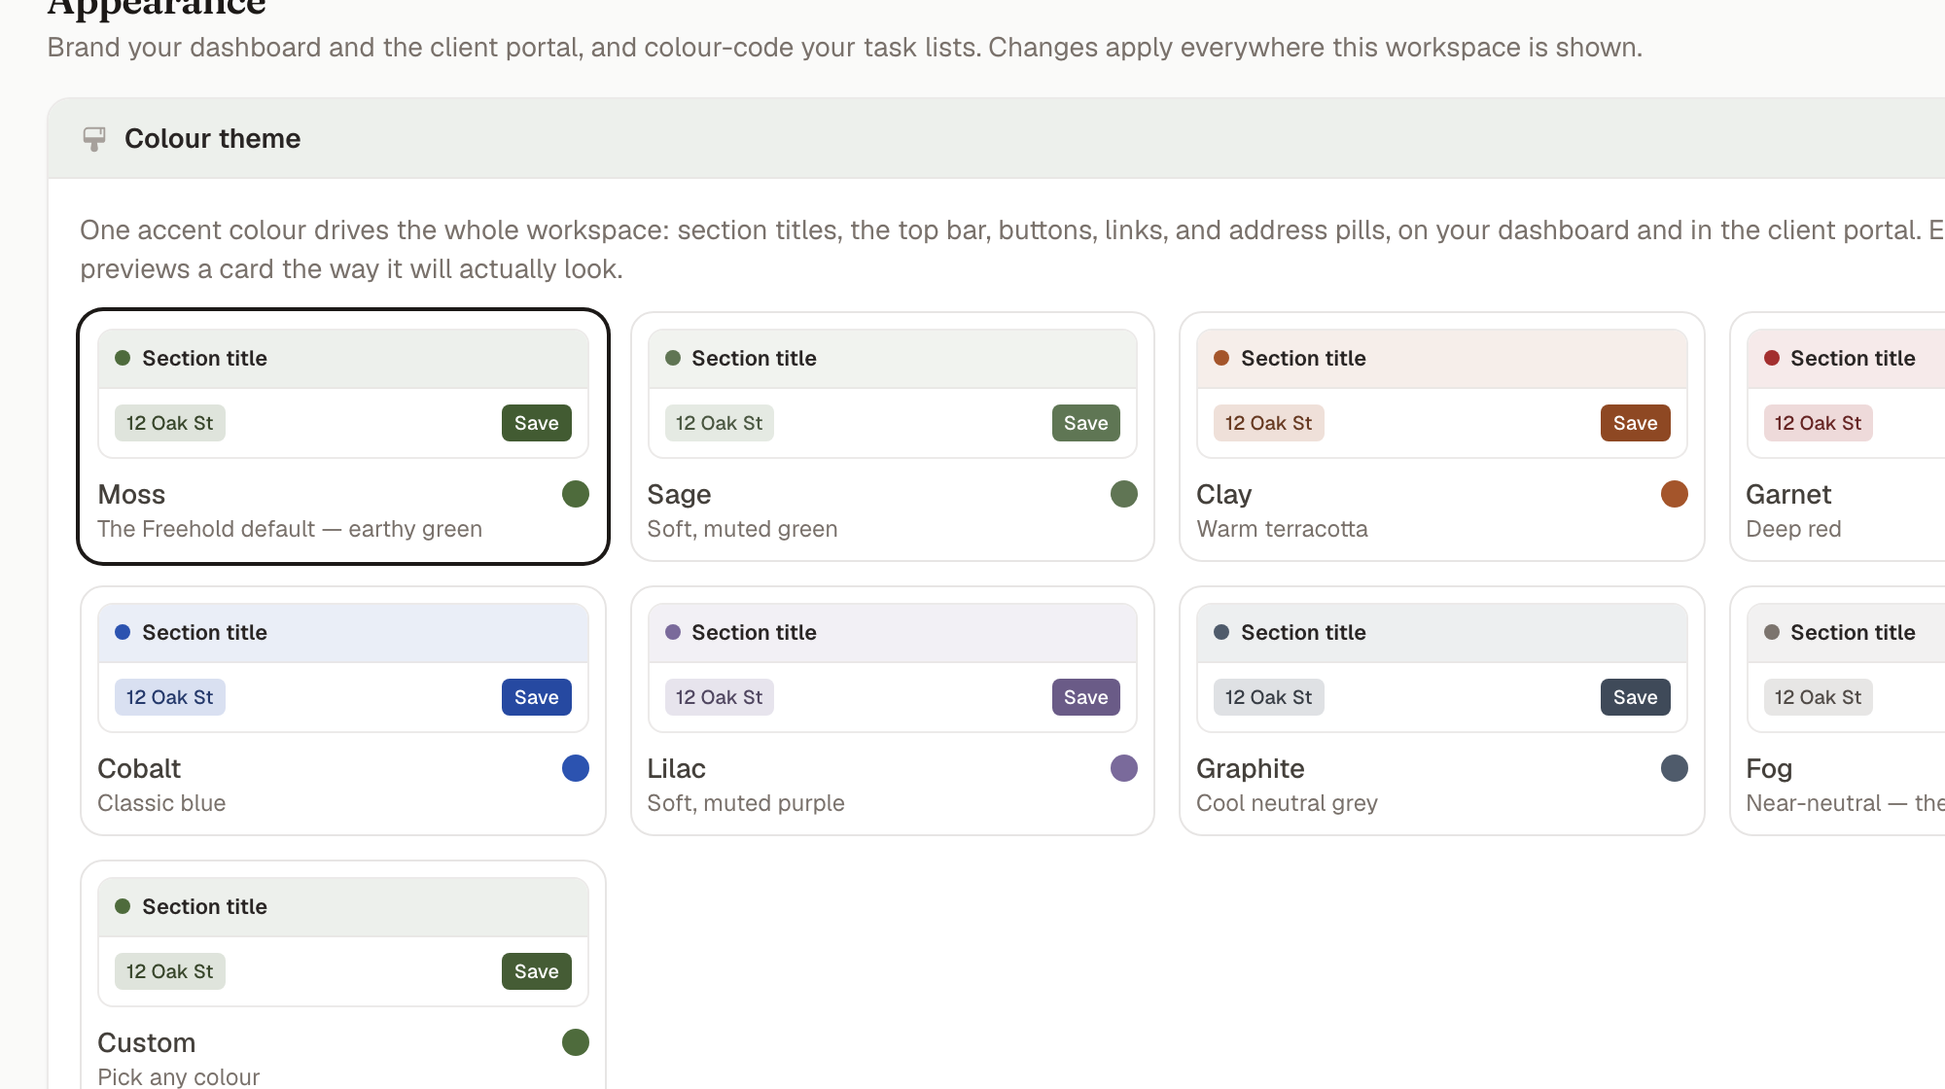Click the Cobalt blue swatch
Image resolution: width=1945 pixels, height=1089 pixels.
tap(576, 768)
